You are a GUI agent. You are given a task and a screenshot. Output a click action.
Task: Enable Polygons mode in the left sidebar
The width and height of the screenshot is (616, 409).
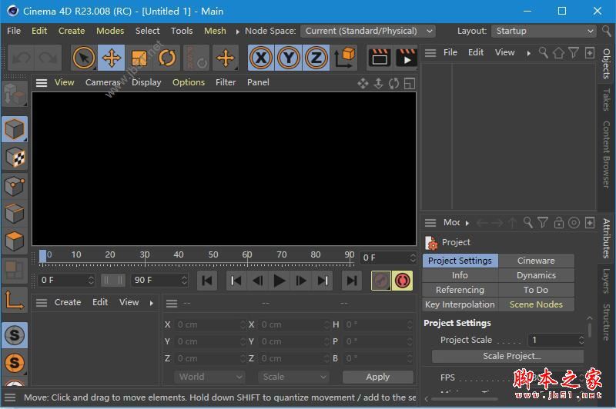coord(15,241)
